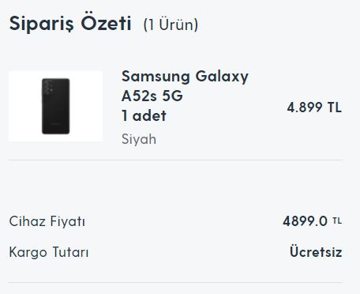Image resolution: width=360 pixels, height=294 pixels.
Task: Click the (1 Ürün) item count
Action: pyautogui.click(x=171, y=24)
